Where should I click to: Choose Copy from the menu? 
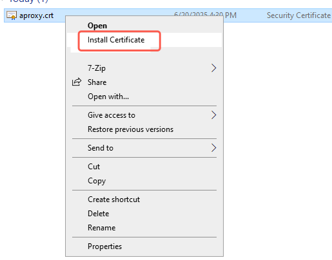click(x=97, y=181)
